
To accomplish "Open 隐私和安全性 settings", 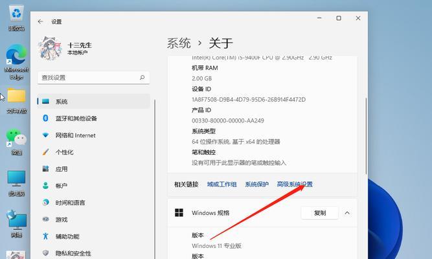I will point(94,253).
